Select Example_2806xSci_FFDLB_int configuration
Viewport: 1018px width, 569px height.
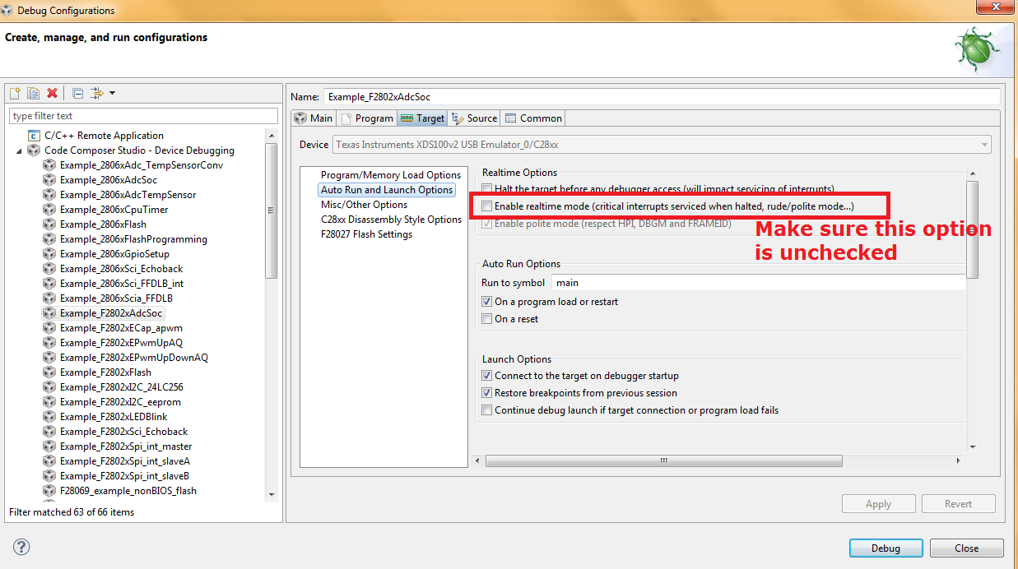(x=122, y=284)
